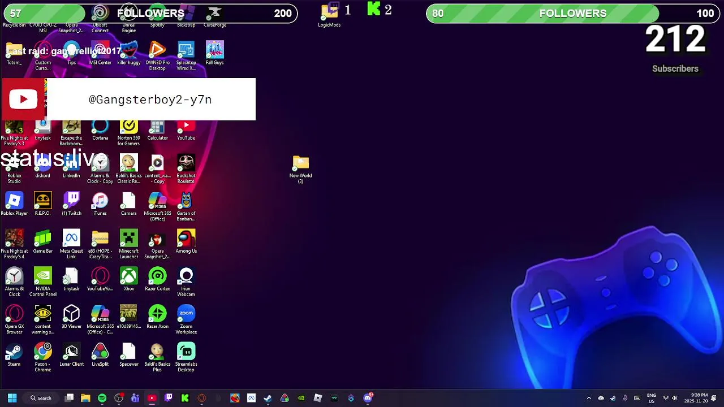Open the killer huggy desktop icon

(x=129, y=53)
